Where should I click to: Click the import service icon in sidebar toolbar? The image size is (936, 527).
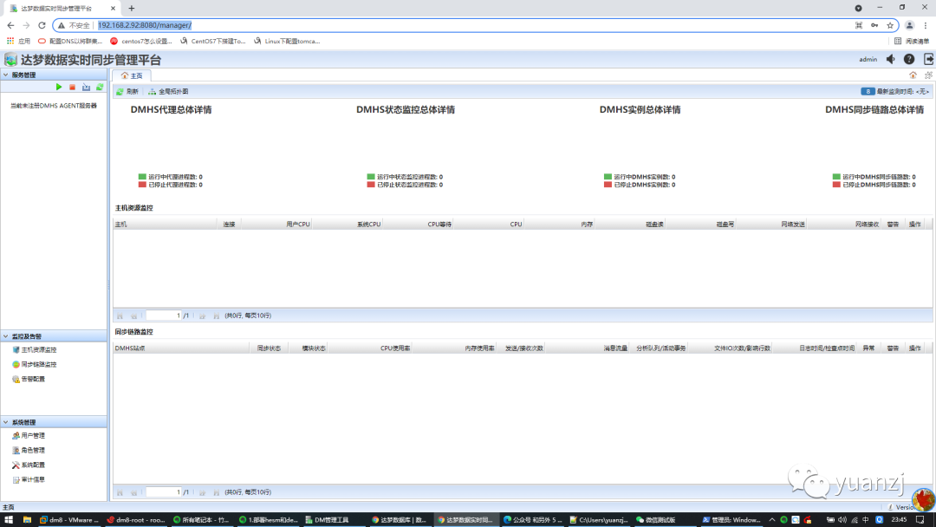pos(86,88)
